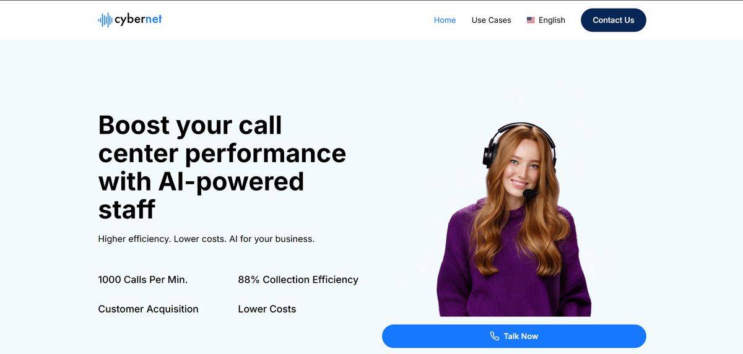Screen dimensions: 743x354
Task: Click the cybernet sound wave logo icon
Action: point(105,20)
